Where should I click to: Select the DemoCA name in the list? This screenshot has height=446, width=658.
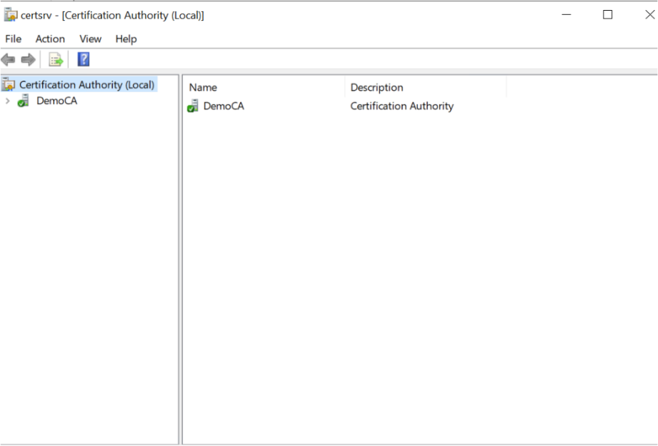pos(224,106)
